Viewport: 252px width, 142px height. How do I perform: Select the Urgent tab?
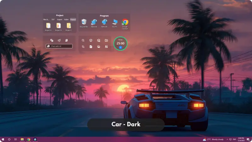(x=60, y=20)
